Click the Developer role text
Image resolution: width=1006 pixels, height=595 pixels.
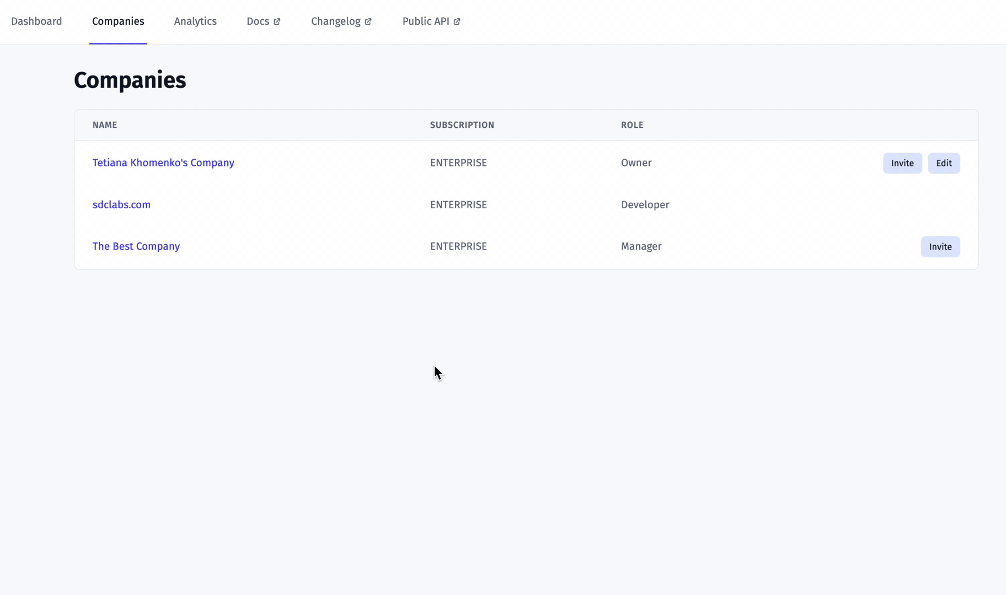pos(645,205)
